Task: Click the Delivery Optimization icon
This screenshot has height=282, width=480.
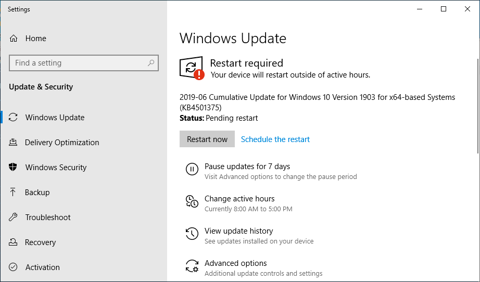Action: [13, 142]
